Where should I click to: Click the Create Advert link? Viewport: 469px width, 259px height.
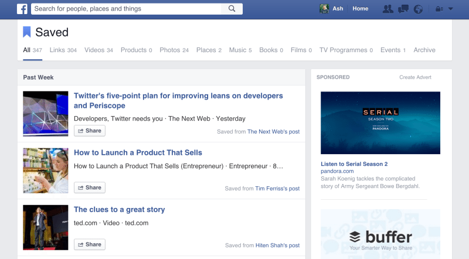415,77
